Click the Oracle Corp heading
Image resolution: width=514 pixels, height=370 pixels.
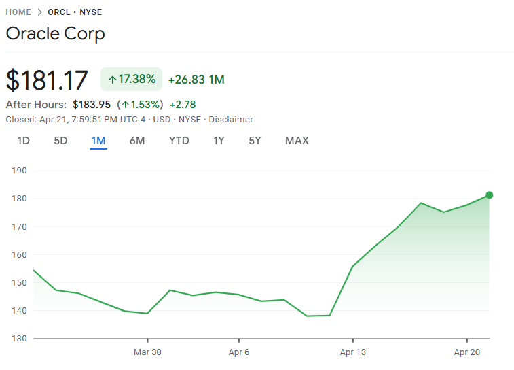pos(56,34)
